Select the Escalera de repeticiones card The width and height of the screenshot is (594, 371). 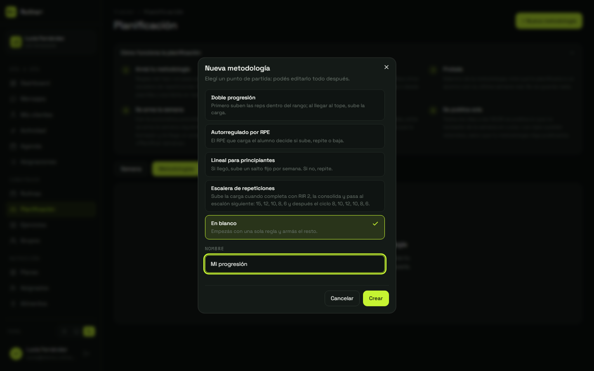(x=295, y=196)
